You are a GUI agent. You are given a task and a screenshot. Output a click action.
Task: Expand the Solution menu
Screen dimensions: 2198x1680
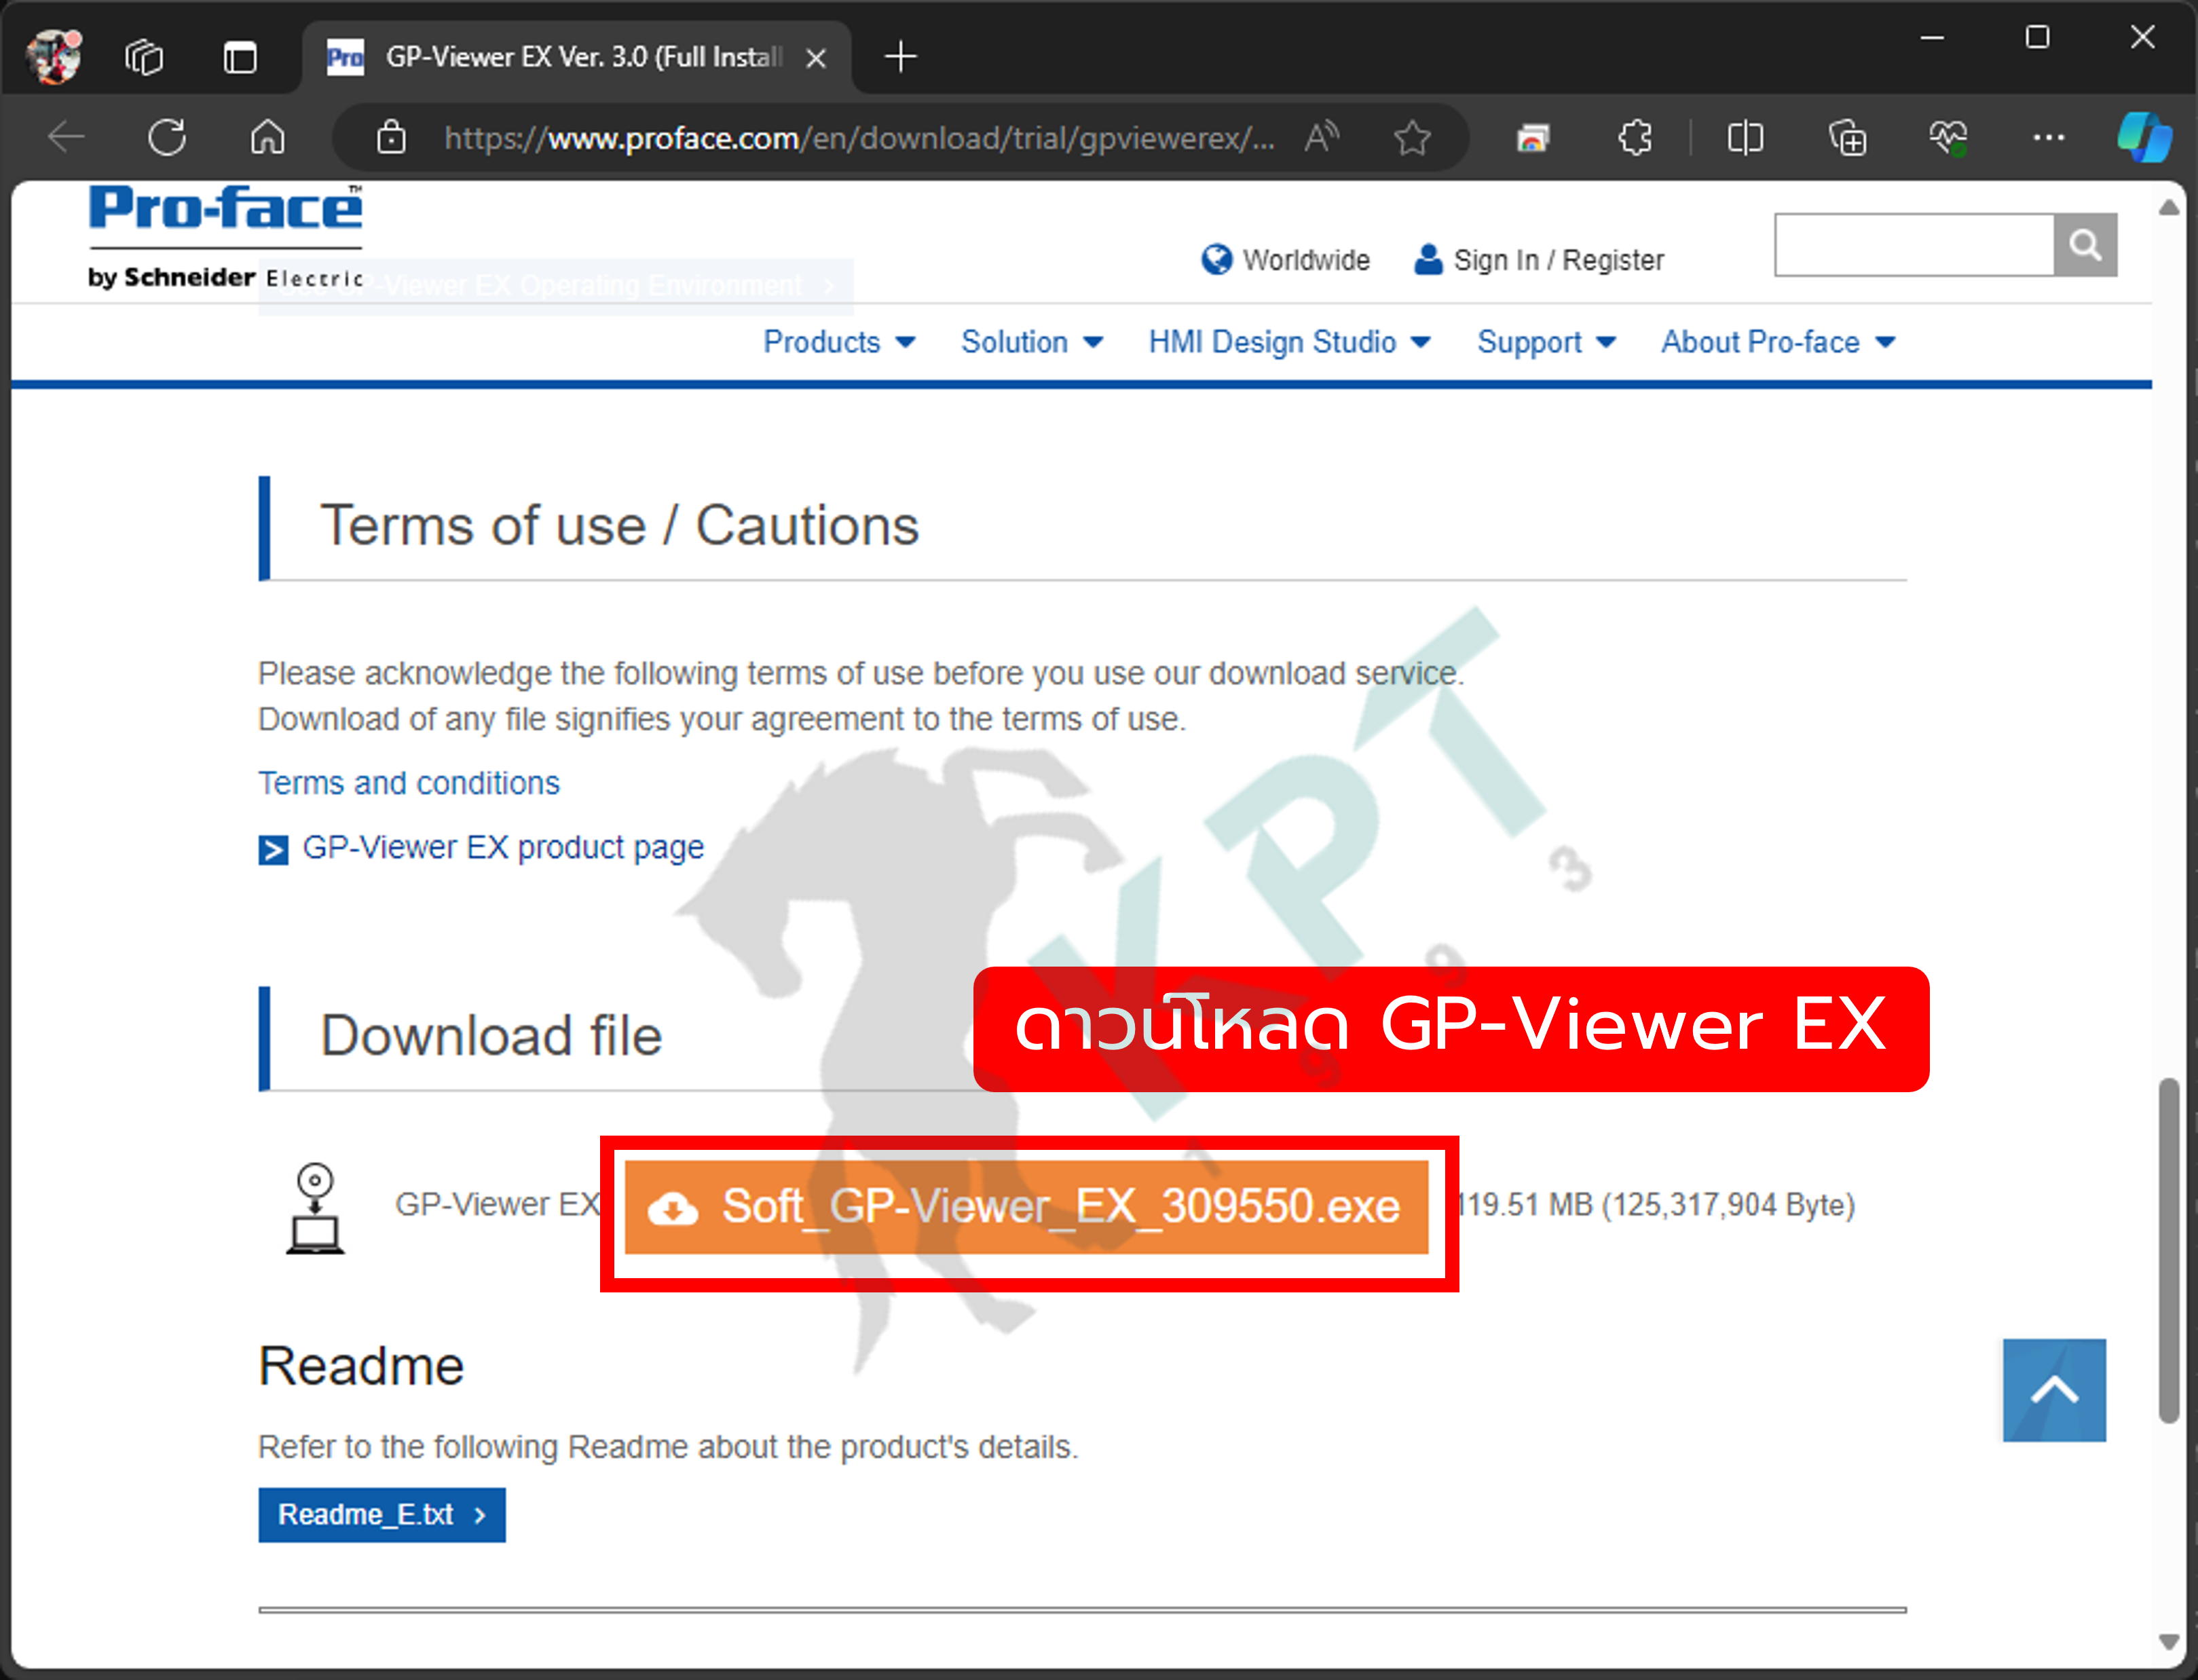pyautogui.click(x=1032, y=342)
